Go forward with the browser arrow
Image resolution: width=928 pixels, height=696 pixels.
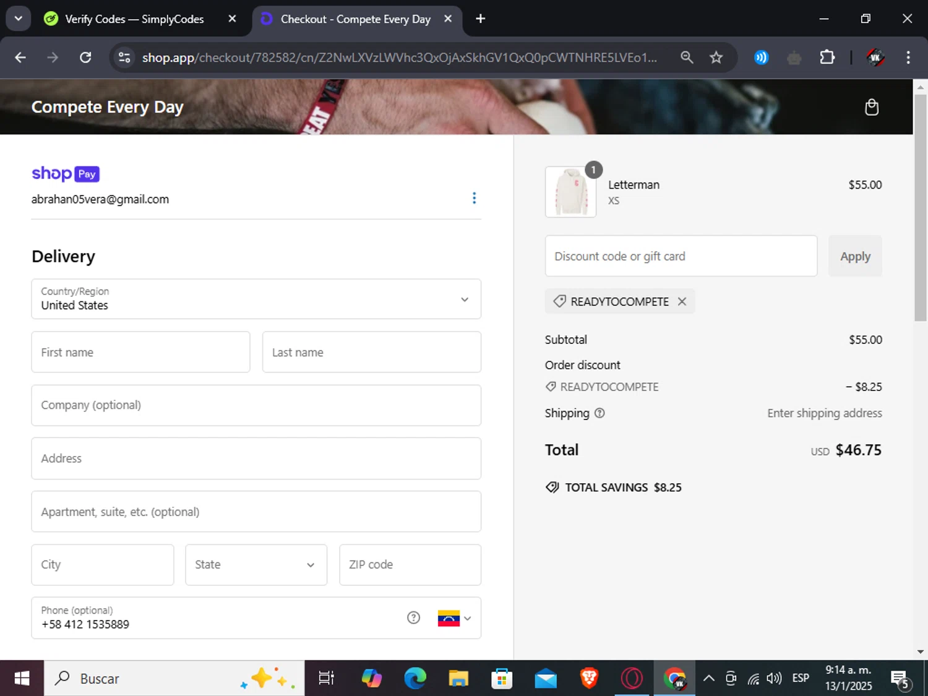pos(53,58)
